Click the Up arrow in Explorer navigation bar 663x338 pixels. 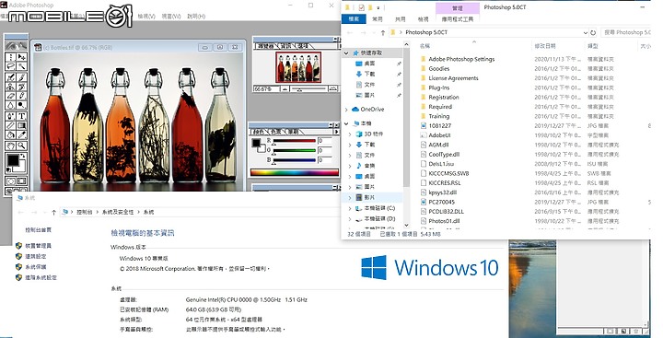(x=383, y=32)
